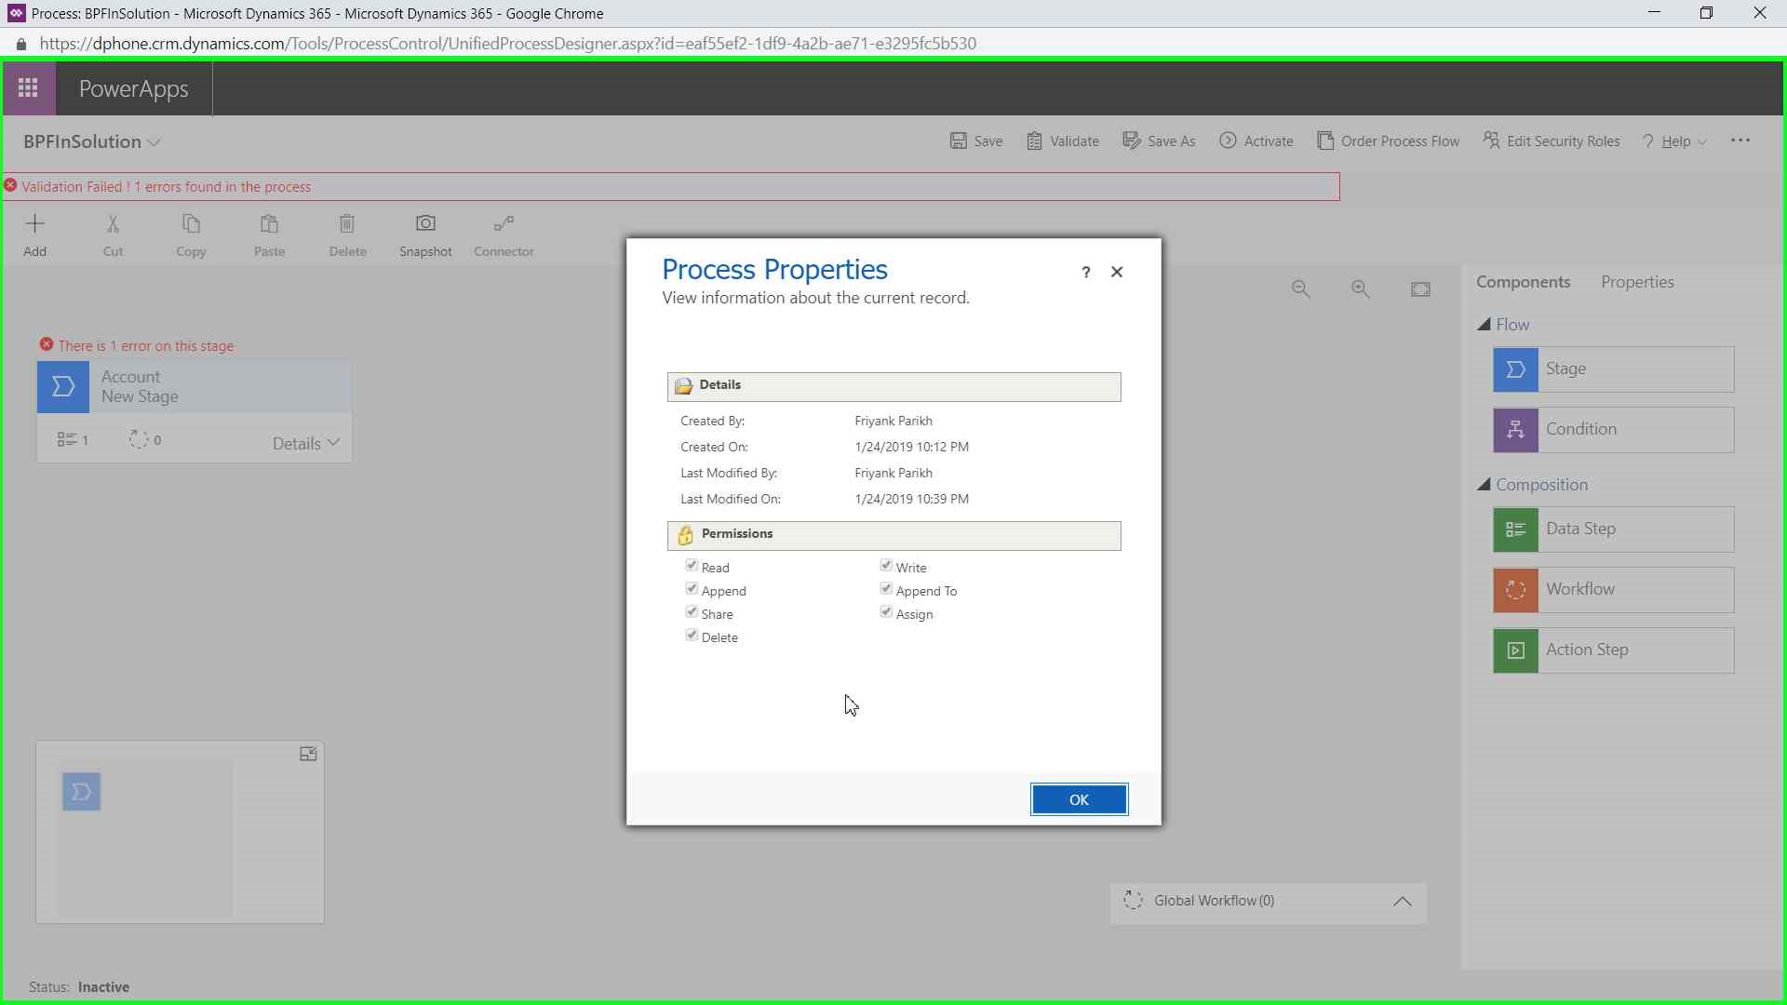This screenshot has width=1787, height=1005.
Task: Expand the BPFInSolution name dropdown
Action: click(155, 142)
